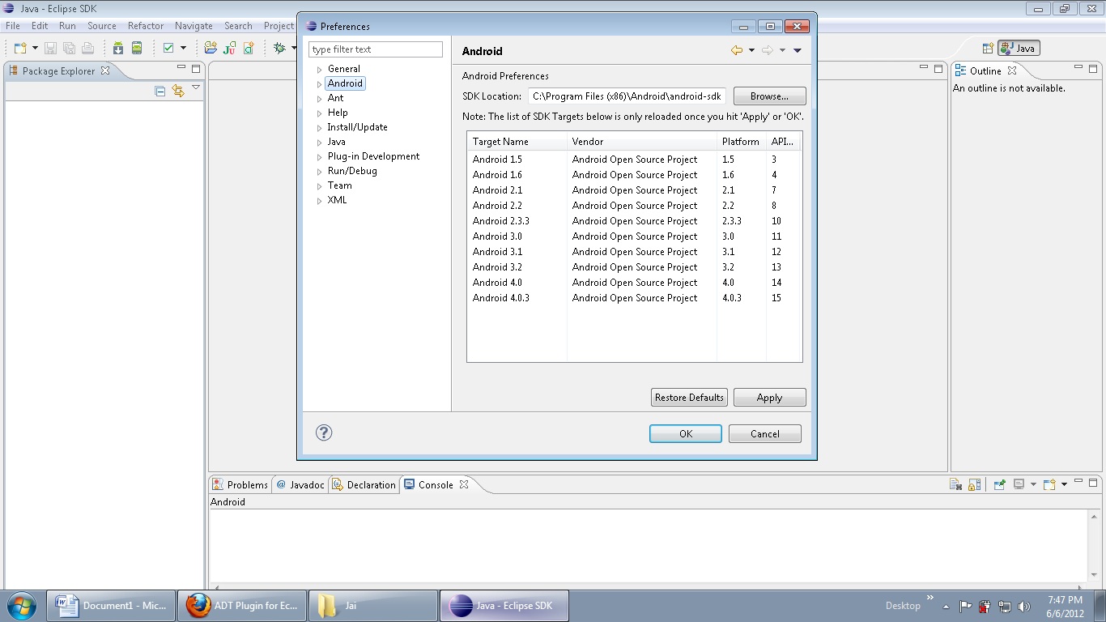Sort by the Target Name column header
The width and height of the screenshot is (1106, 622).
[517, 141]
